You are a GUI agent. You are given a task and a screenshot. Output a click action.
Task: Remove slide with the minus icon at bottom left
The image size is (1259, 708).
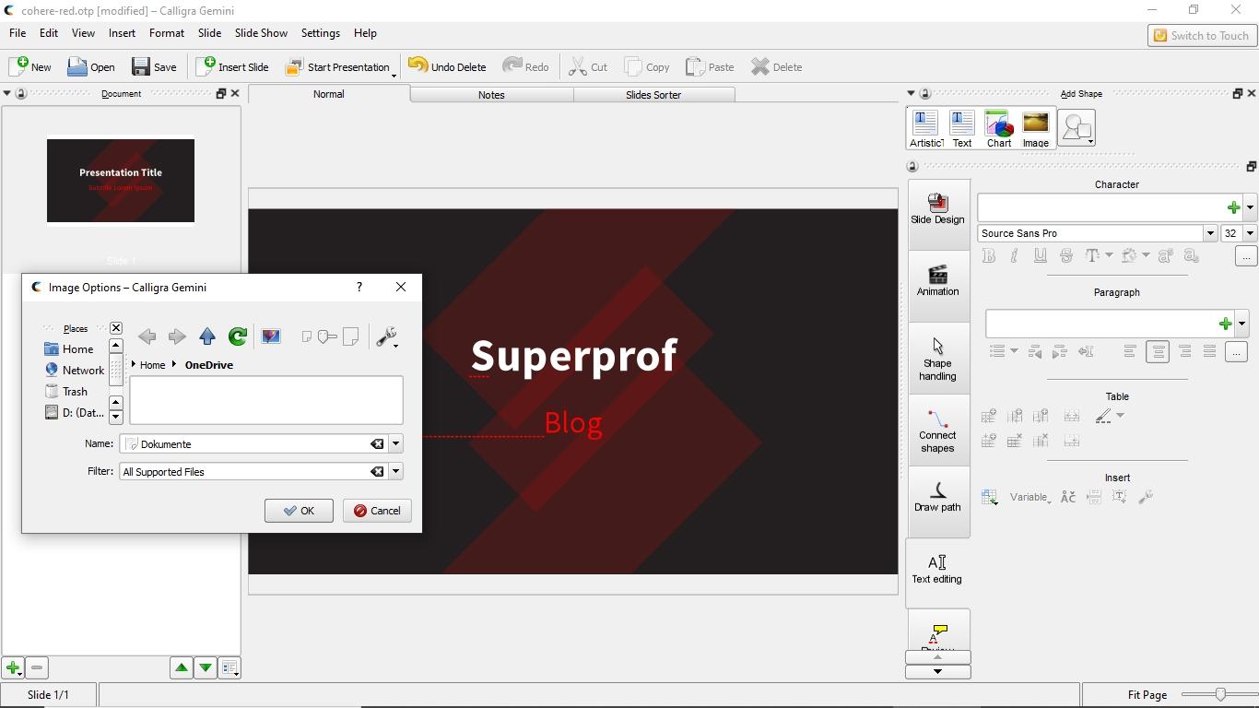37,668
